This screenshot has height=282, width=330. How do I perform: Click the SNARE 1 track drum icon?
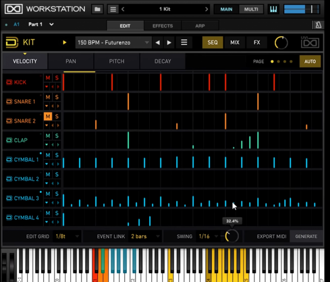pos(9,102)
